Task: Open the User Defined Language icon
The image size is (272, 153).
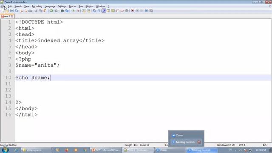Action: [108, 11]
